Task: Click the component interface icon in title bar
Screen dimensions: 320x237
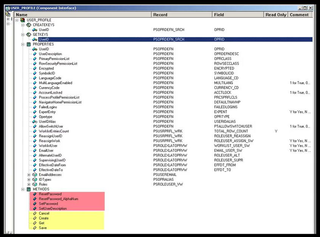Action: pos(8,8)
